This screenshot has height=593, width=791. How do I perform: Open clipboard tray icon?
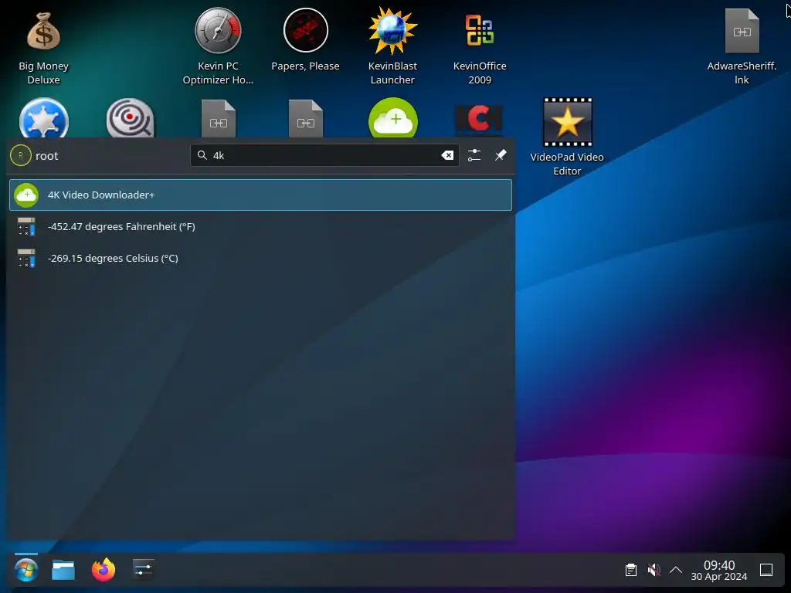pos(630,570)
